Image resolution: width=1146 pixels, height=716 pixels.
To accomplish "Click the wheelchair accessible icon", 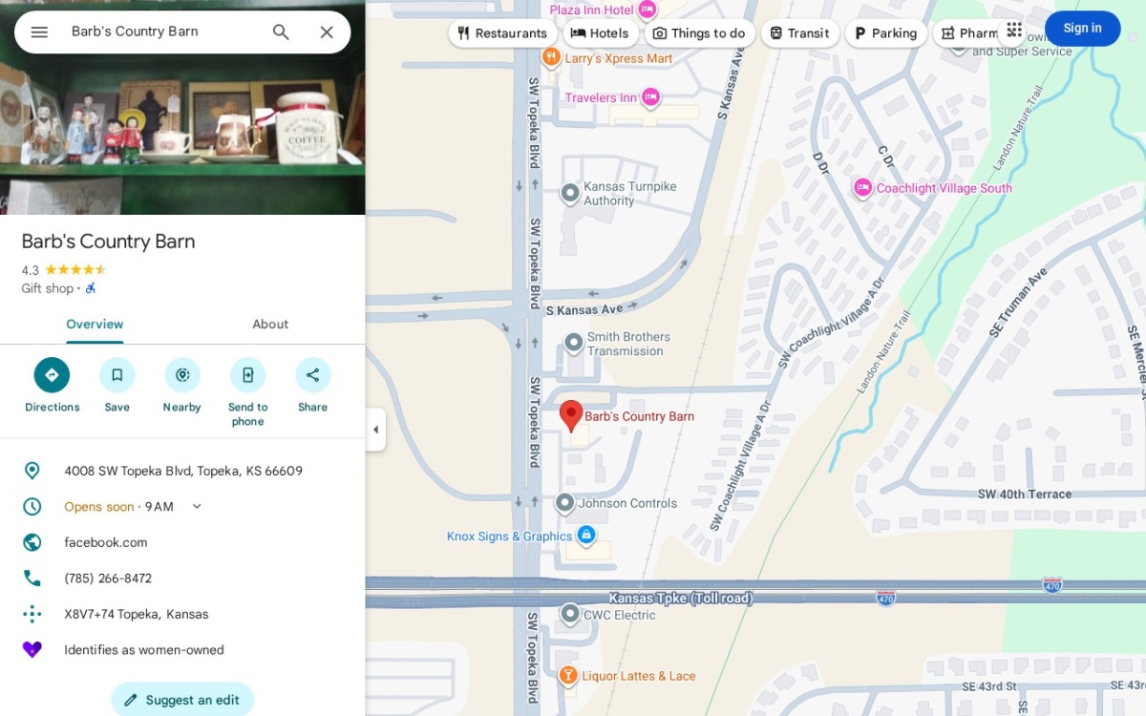I will click(x=91, y=288).
